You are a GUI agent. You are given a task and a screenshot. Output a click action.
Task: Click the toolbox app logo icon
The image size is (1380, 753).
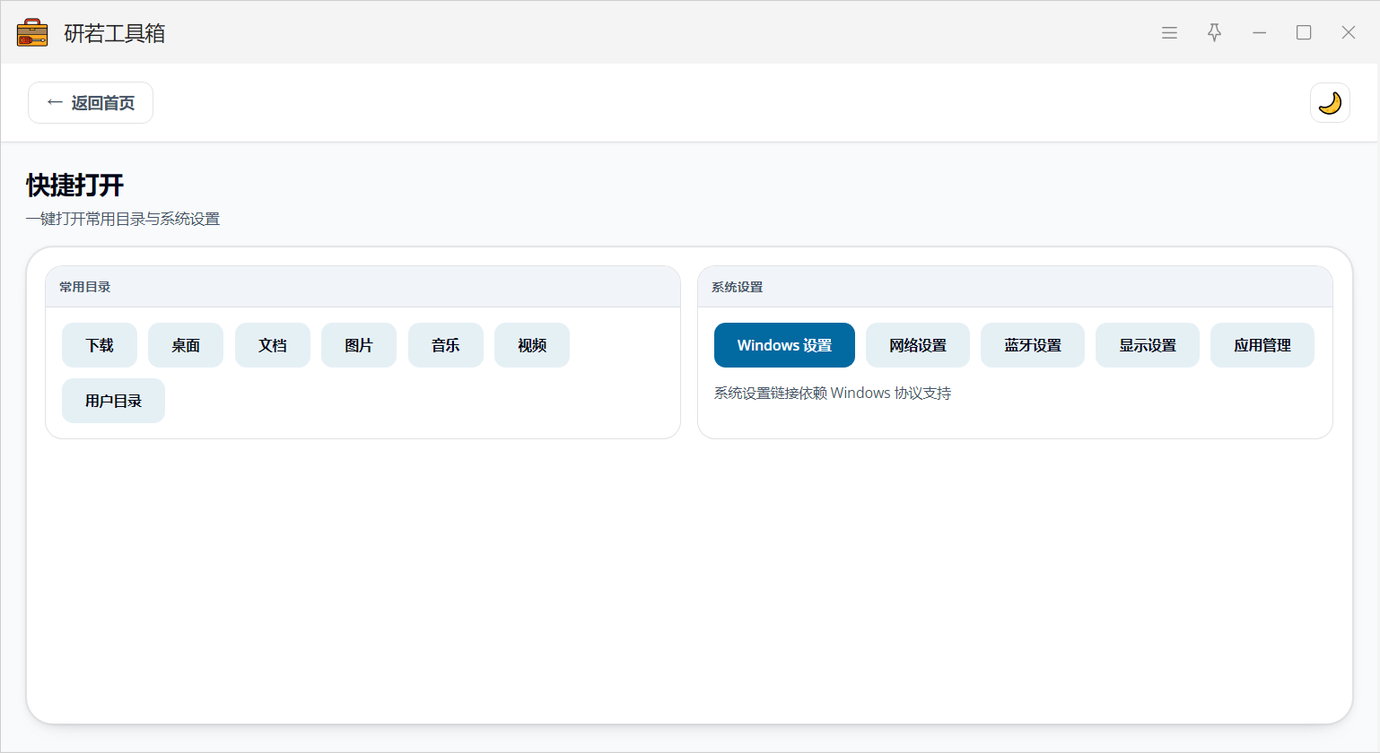click(x=32, y=33)
